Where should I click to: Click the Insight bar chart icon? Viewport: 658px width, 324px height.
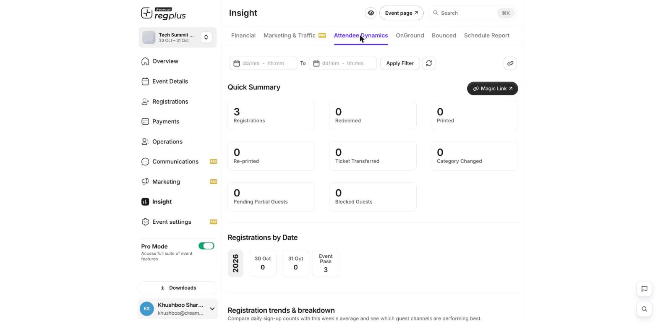tap(145, 202)
